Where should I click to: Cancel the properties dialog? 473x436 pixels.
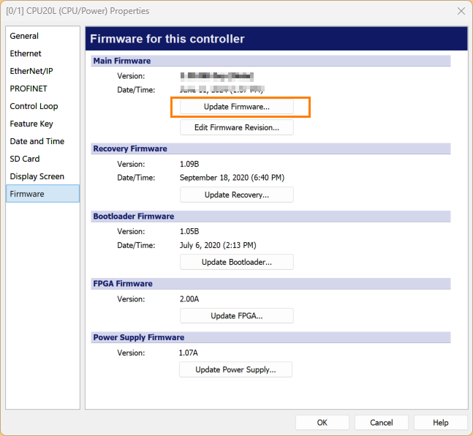click(x=381, y=423)
